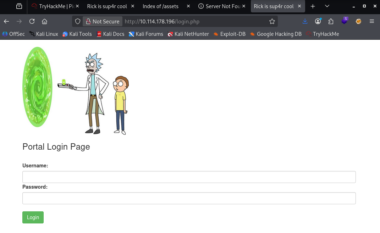This screenshot has height=233, width=380.
Task: Switch to the Index of /assets tab
Action: (160, 6)
